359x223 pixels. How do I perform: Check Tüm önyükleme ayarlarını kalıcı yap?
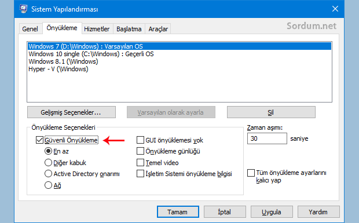[251, 173]
